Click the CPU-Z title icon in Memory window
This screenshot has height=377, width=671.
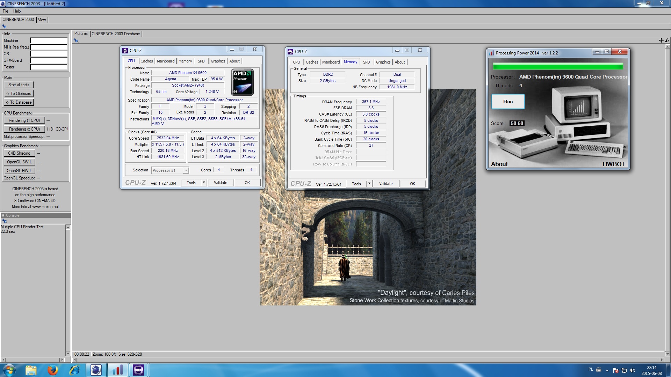290,51
